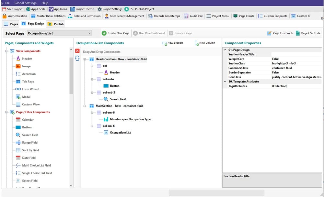
Task: Click the red close icon on Drag And Drop Components
Action: (x=77, y=50)
